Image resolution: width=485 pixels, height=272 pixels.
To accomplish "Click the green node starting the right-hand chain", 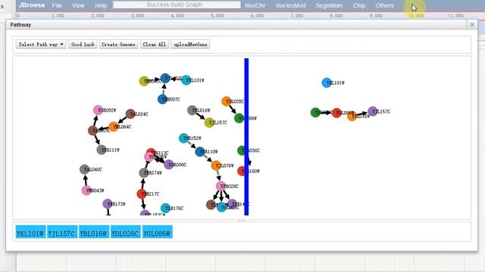I will 315,113.
